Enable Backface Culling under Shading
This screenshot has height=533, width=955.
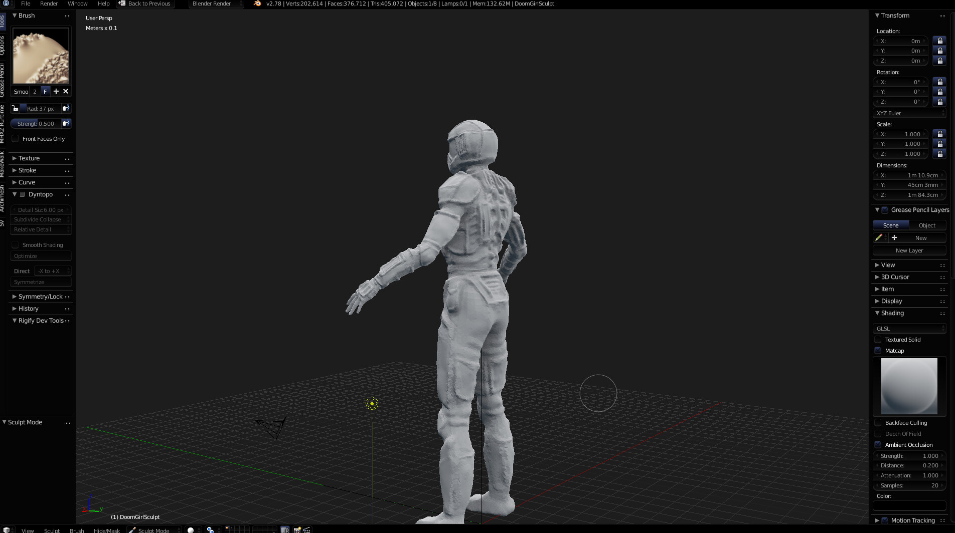(x=878, y=422)
